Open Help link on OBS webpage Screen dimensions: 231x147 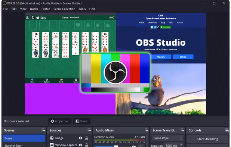pyautogui.click(x=171, y=22)
